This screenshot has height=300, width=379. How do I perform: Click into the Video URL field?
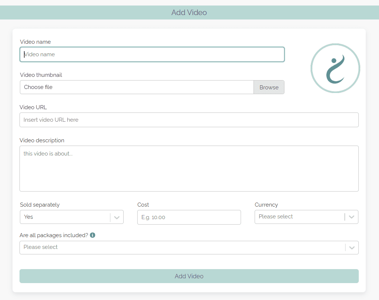189,120
